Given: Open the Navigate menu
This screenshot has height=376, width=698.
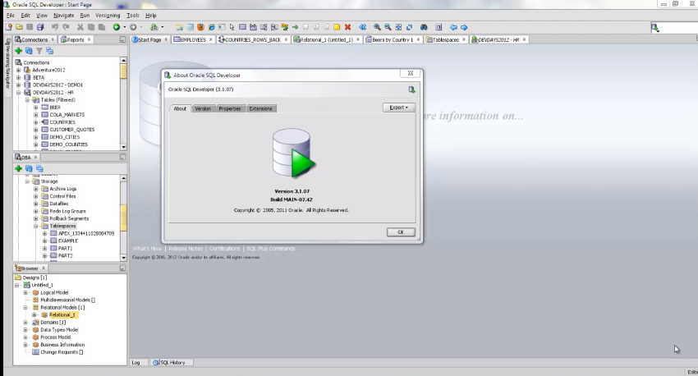Looking at the screenshot, I should click(x=64, y=15).
